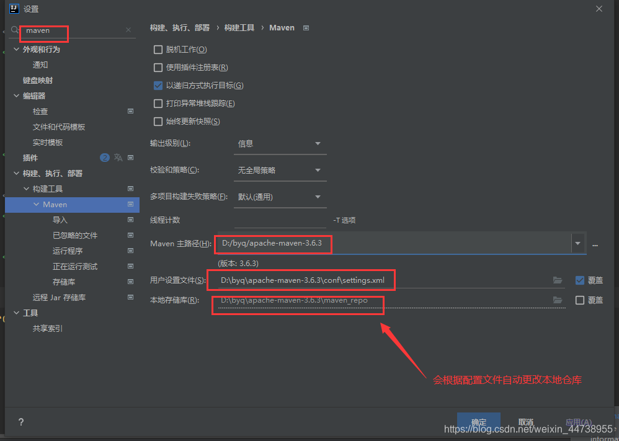
Task: Click project-level icon next to 导入
Action: [x=131, y=220]
